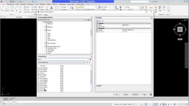Open the Drawing4 document tab

19,17
